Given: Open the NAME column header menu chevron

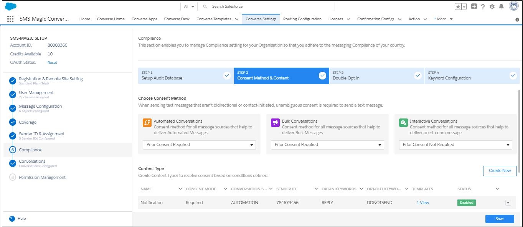Looking at the screenshot, I should (x=180, y=189).
